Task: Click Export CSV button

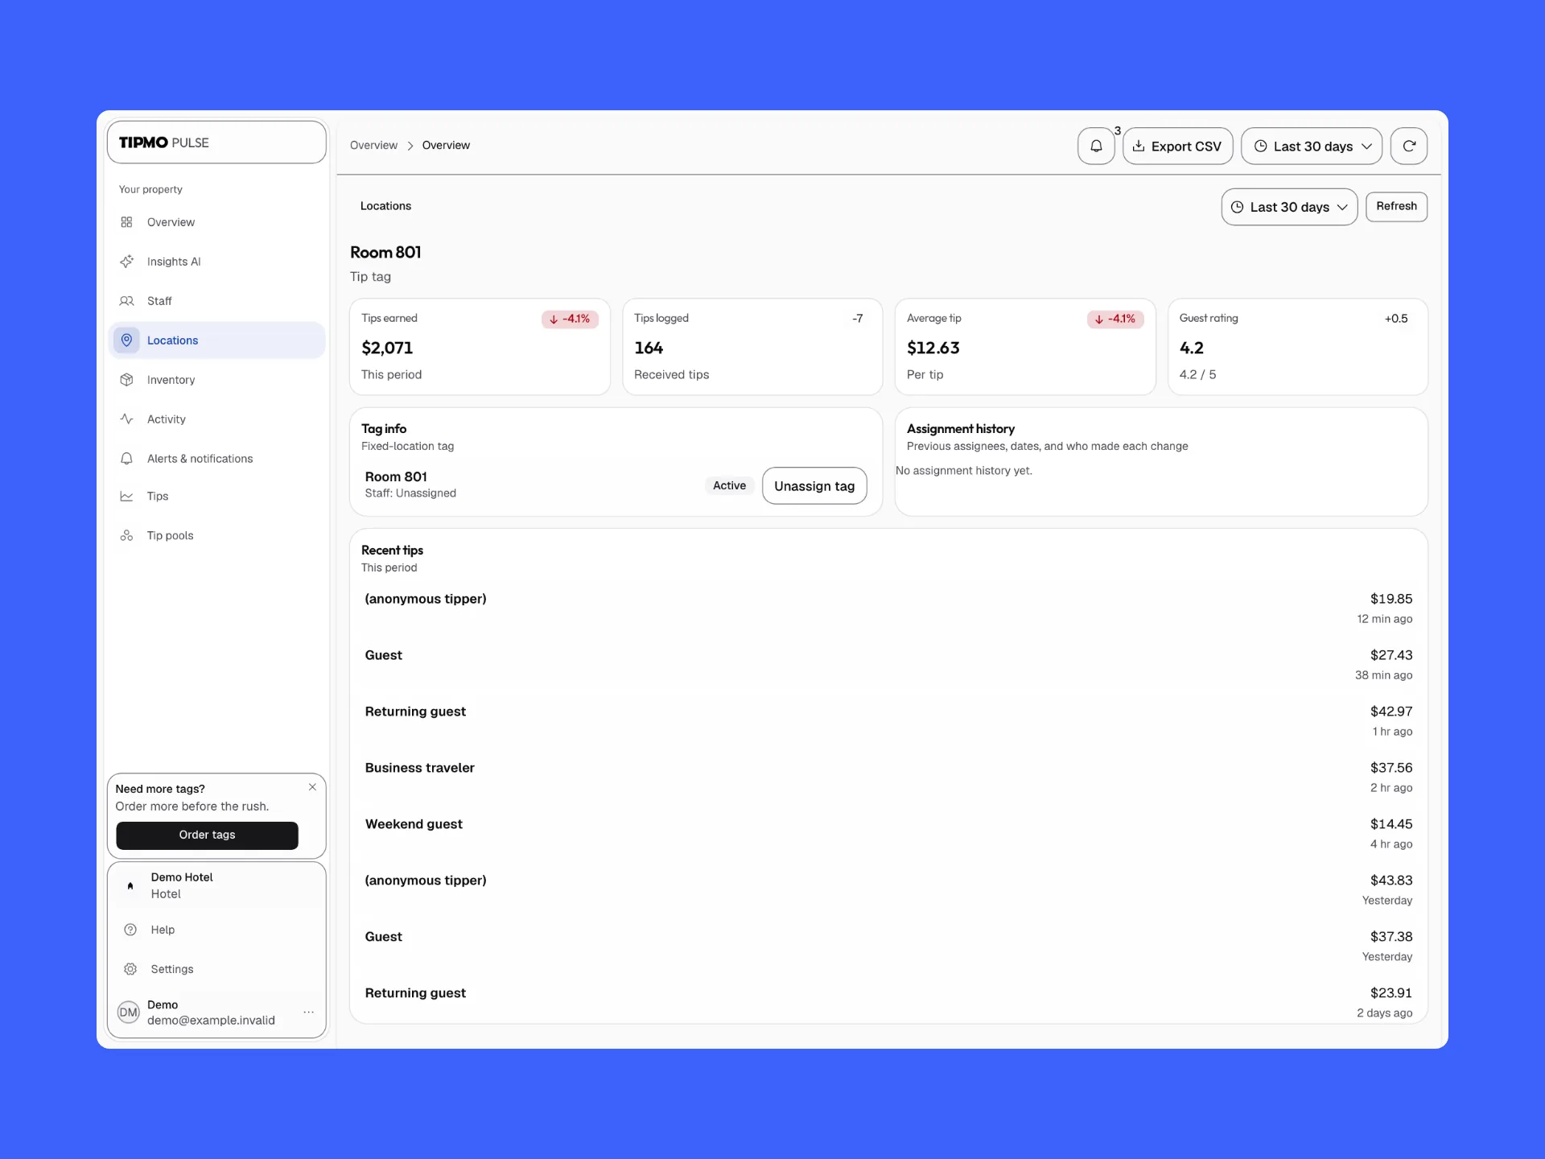Action: coord(1178,146)
